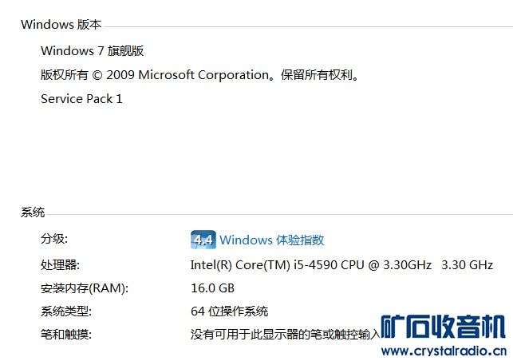Click the Windows 版本 section heading

click(x=61, y=25)
